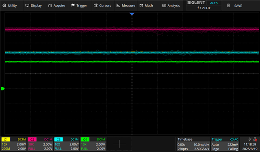Image resolution: width=260 pixels, height=152 pixels.
Task: Click the blue trigger position marker
Action: (132, 14)
